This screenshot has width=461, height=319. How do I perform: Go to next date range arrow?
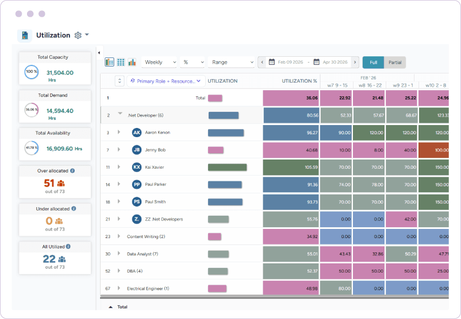tap(355, 62)
